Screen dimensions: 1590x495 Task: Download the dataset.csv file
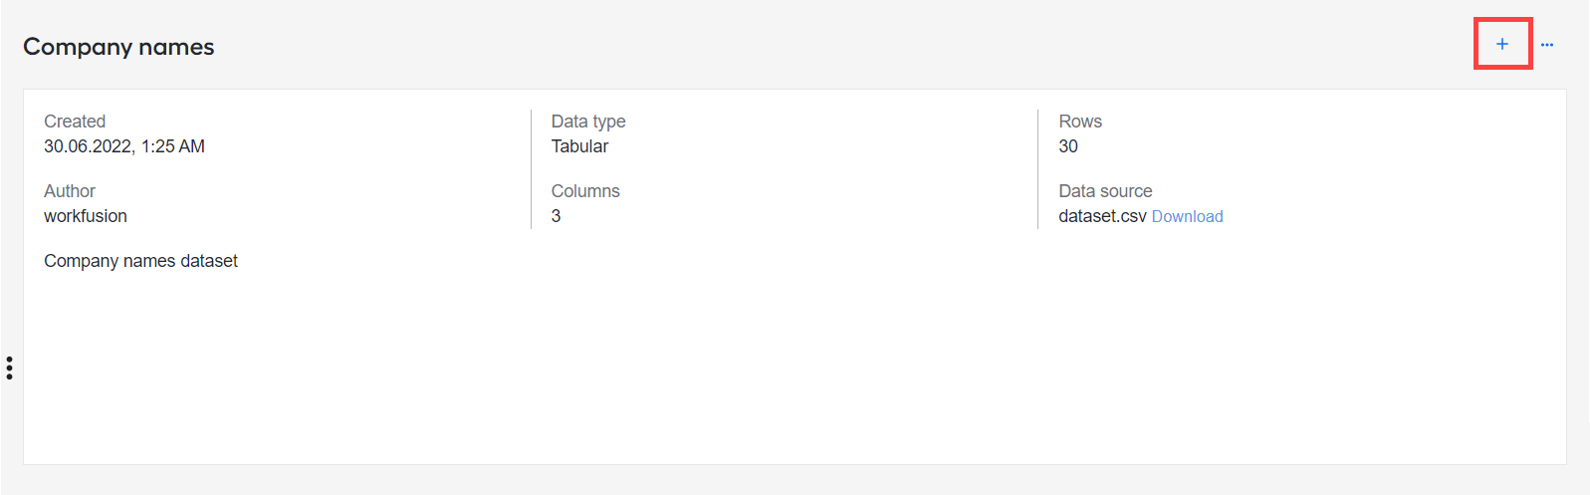1187,216
